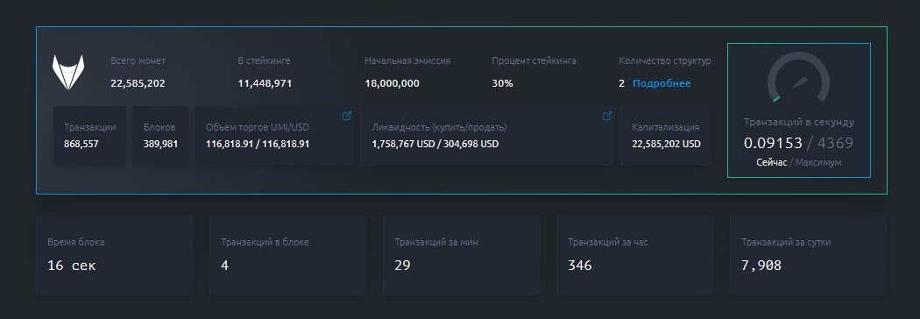This screenshot has height=319, width=920.
Task: Click the Транзакций в секунду value 0.09153
Action: pyautogui.click(x=773, y=143)
